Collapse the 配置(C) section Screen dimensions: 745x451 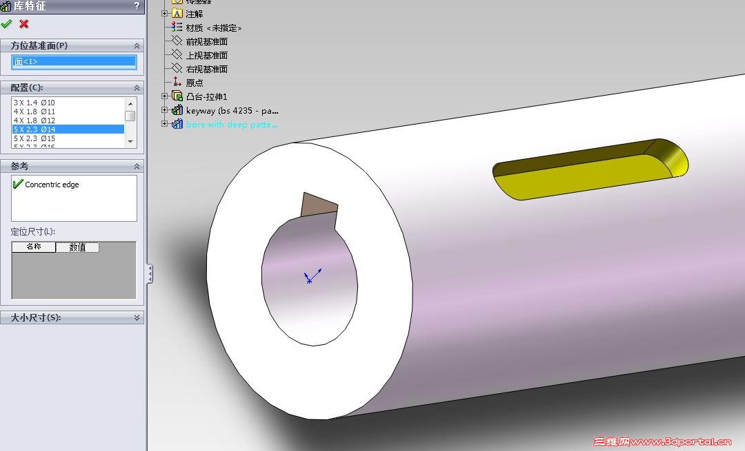click(137, 87)
